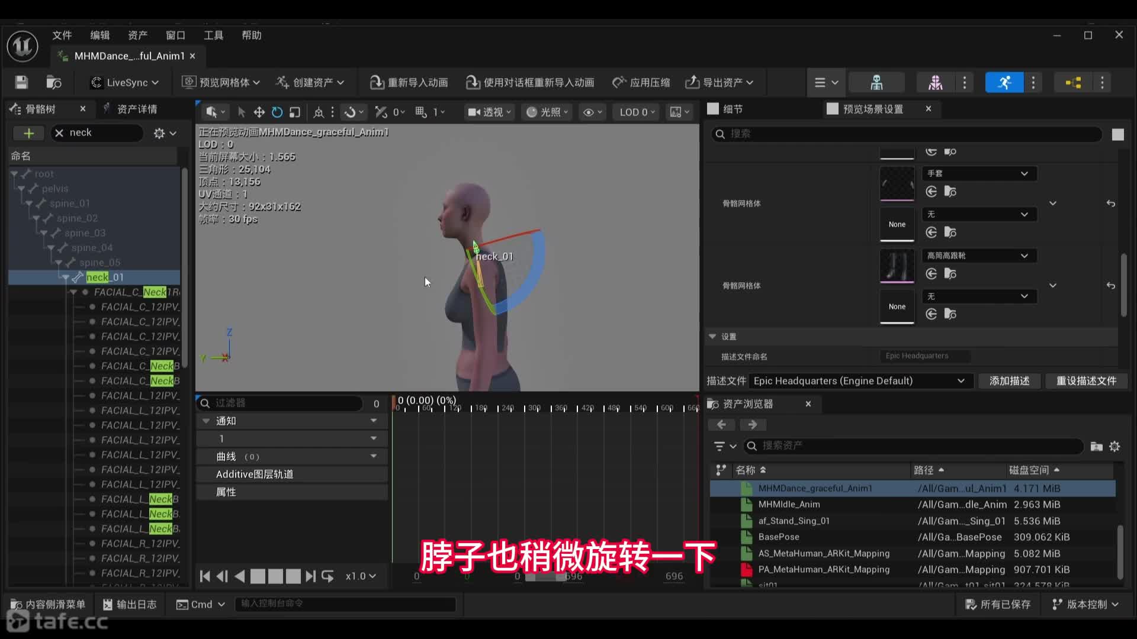Click the save asset floppy icon
Image resolution: width=1137 pixels, height=639 pixels.
click(x=21, y=82)
